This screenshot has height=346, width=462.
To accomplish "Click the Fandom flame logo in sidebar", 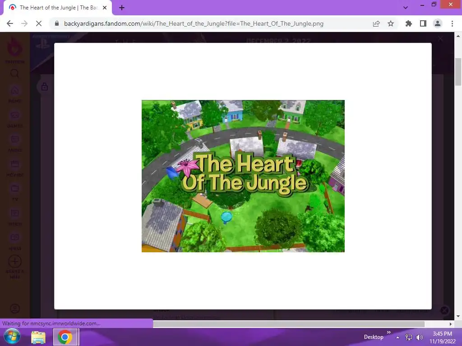I will (14, 46).
